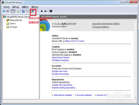This screenshot has width=139, height=105.
Task: Click Create new user link
Action: 60,71
